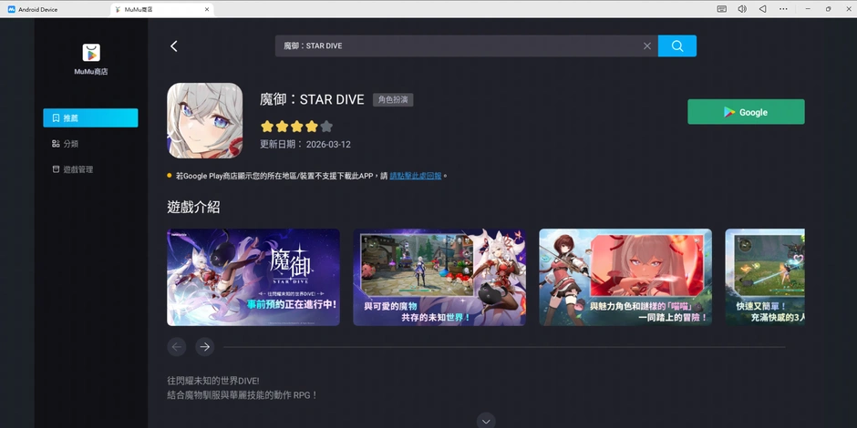Click the 更新日期 2026-03-12 text
This screenshot has height=428, width=857.
pyautogui.click(x=305, y=145)
